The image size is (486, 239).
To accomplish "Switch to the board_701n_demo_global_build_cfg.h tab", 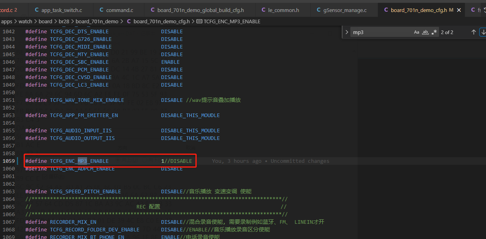I will (x=199, y=10).
